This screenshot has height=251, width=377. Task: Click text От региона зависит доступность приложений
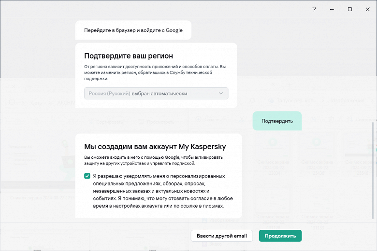click(x=155, y=72)
